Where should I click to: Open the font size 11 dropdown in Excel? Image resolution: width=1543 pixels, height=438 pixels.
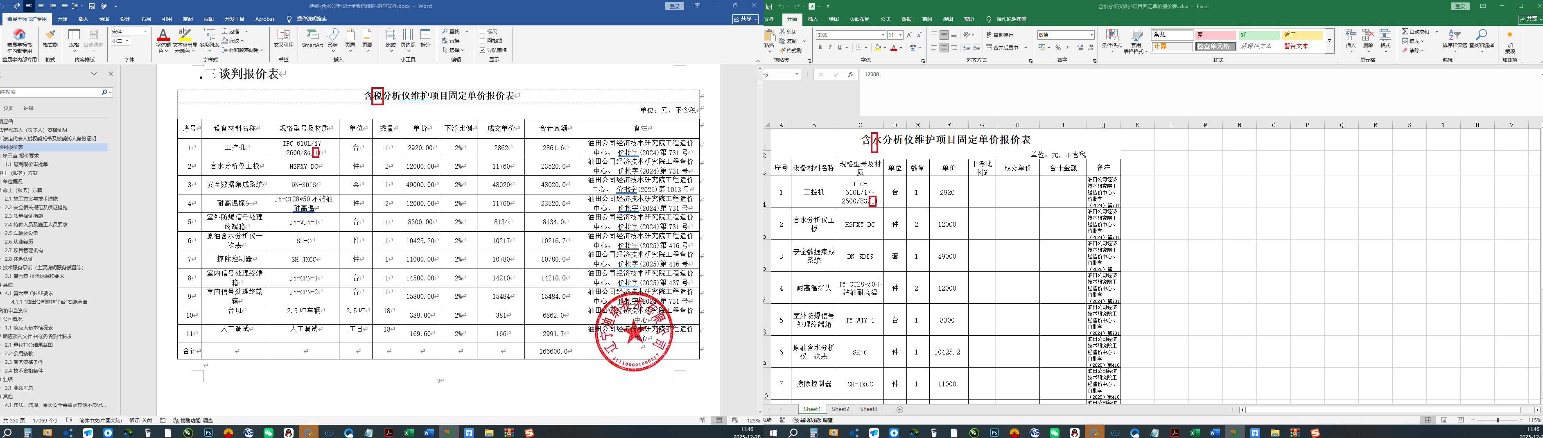(x=900, y=35)
